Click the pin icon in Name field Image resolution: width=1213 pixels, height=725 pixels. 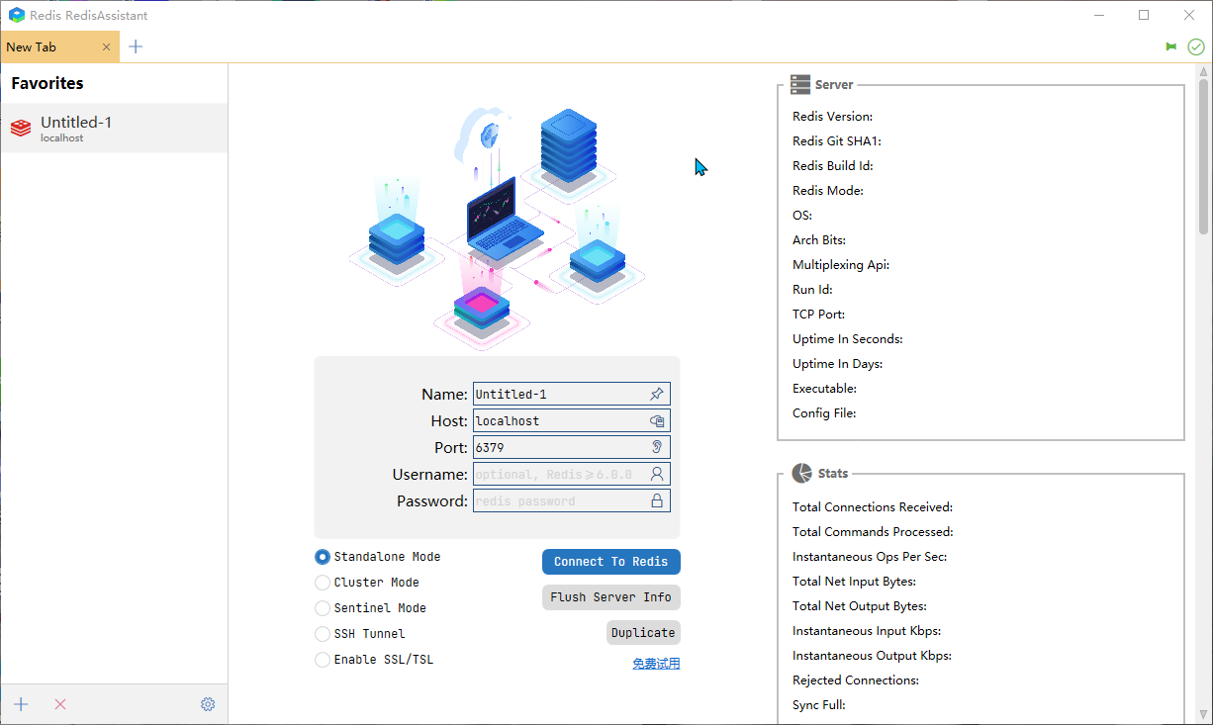656,394
